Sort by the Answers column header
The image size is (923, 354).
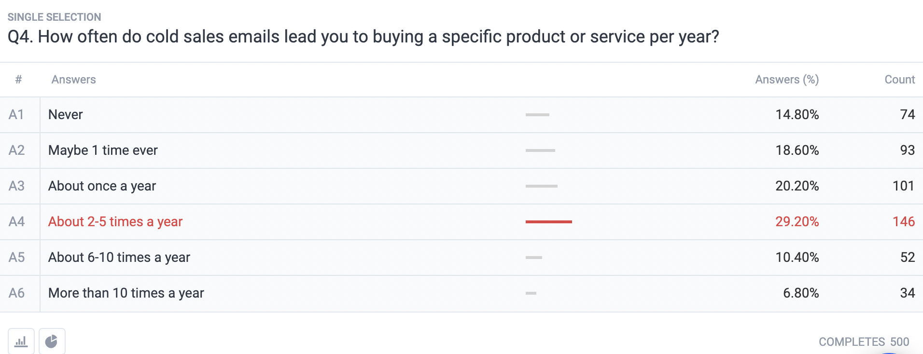point(74,80)
